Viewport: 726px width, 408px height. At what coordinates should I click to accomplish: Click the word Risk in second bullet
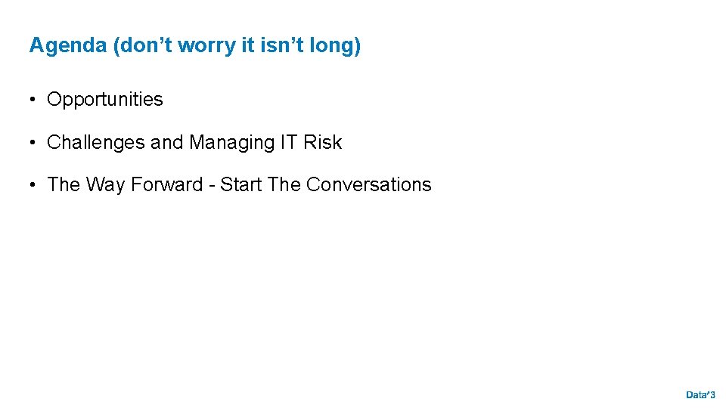[x=323, y=143]
